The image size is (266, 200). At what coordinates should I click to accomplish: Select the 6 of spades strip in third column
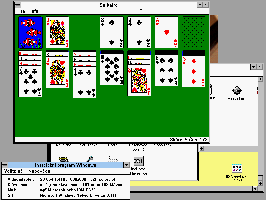pyautogui.click(x=84, y=59)
